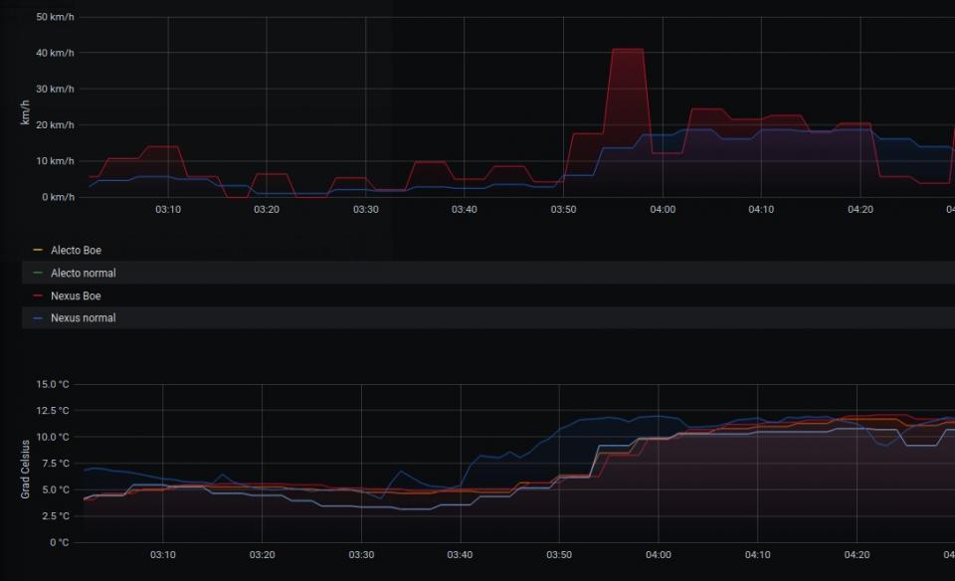This screenshot has height=581, width=955.
Task: Click the 40 km/h red peak plateau
Action: (x=627, y=49)
